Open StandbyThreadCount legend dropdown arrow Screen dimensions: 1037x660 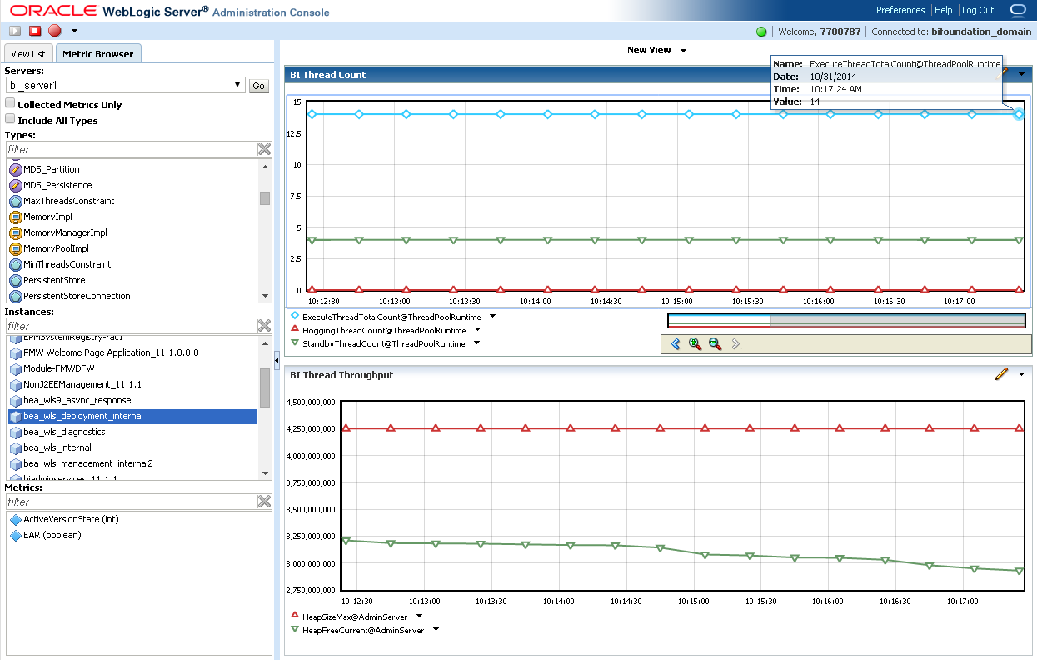coord(476,342)
